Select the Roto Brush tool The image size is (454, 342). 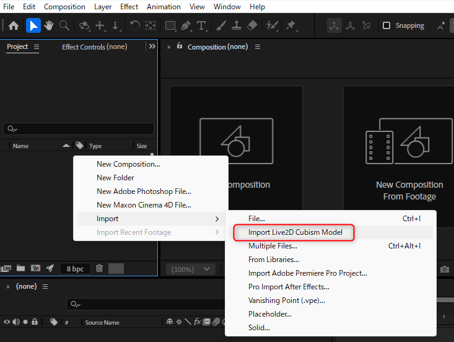[x=272, y=26]
